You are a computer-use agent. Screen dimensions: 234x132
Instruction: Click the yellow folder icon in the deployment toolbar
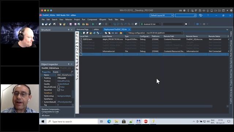point(91,33)
